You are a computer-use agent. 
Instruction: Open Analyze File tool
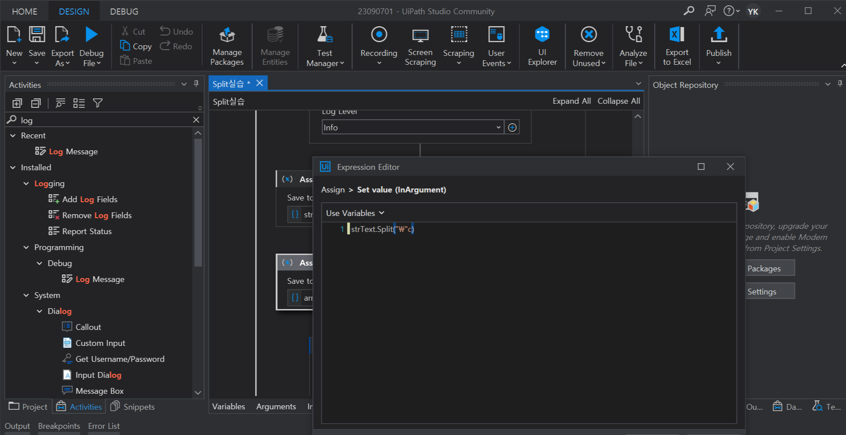coord(633,46)
